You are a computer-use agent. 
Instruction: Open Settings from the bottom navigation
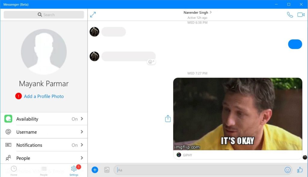click(74, 169)
